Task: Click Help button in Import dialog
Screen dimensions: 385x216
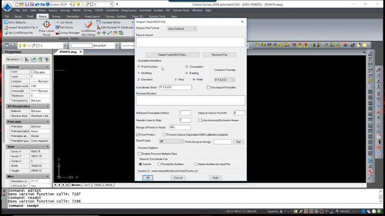Action: [215, 178]
